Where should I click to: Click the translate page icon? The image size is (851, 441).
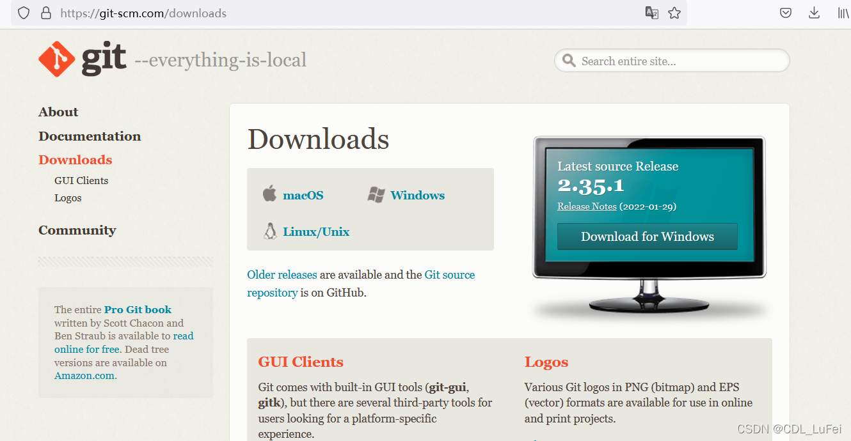(x=652, y=13)
